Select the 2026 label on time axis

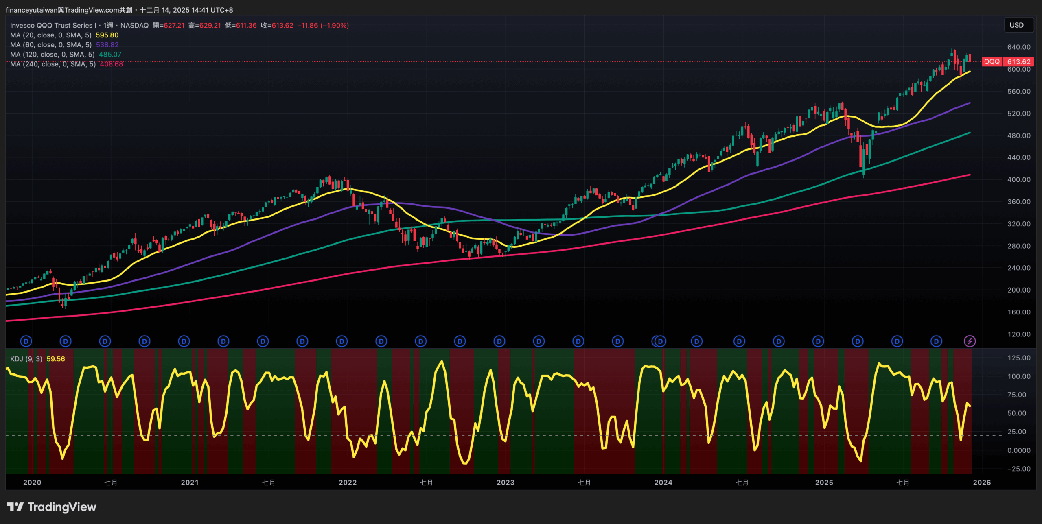coord(982,483)
